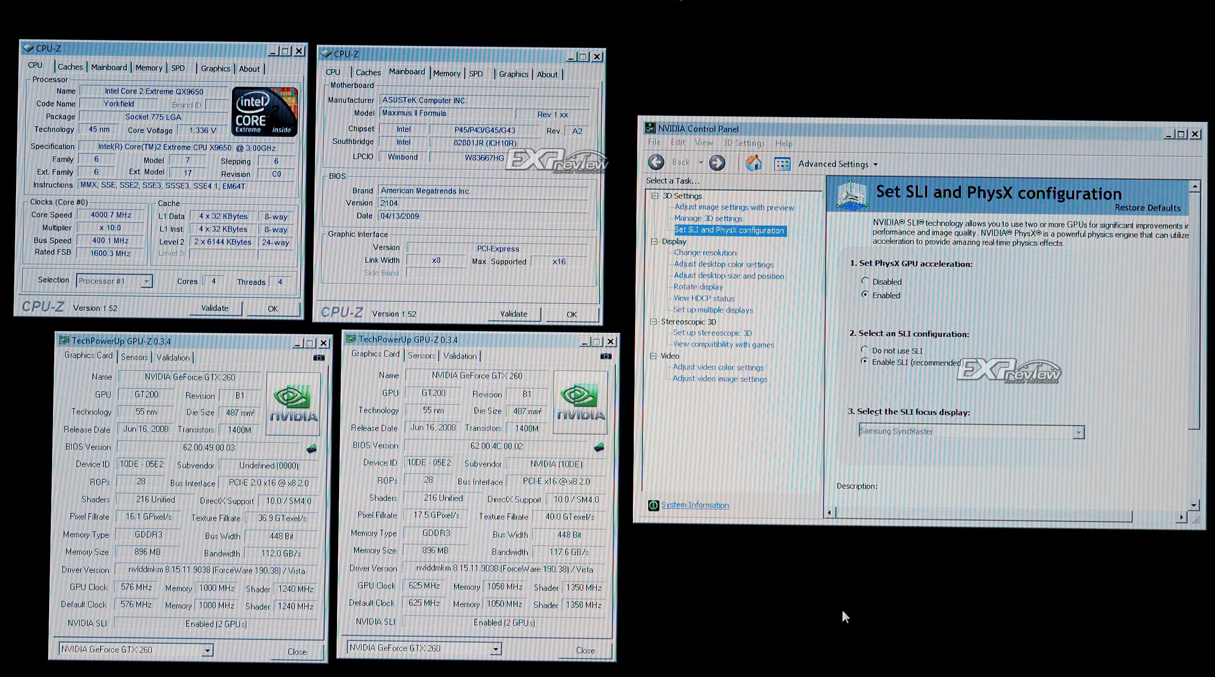Open Validation tab in right GPU-Z
Image resolution: width=1215 pixels, height=677 pixels.
coord(460,356)
